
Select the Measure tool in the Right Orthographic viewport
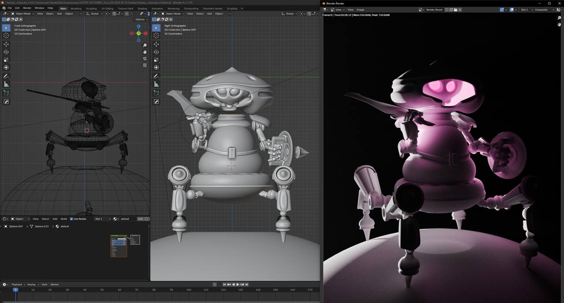coord(156,84)
